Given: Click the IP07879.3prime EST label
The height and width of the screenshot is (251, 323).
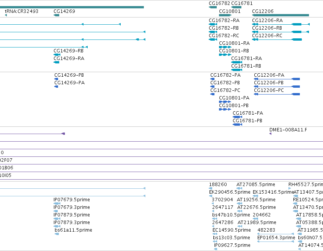Looking at the screenshot, I should pos(72,223).
